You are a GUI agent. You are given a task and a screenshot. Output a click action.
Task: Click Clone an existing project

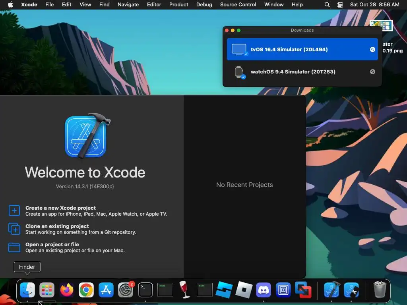click(x=57, y=226)
